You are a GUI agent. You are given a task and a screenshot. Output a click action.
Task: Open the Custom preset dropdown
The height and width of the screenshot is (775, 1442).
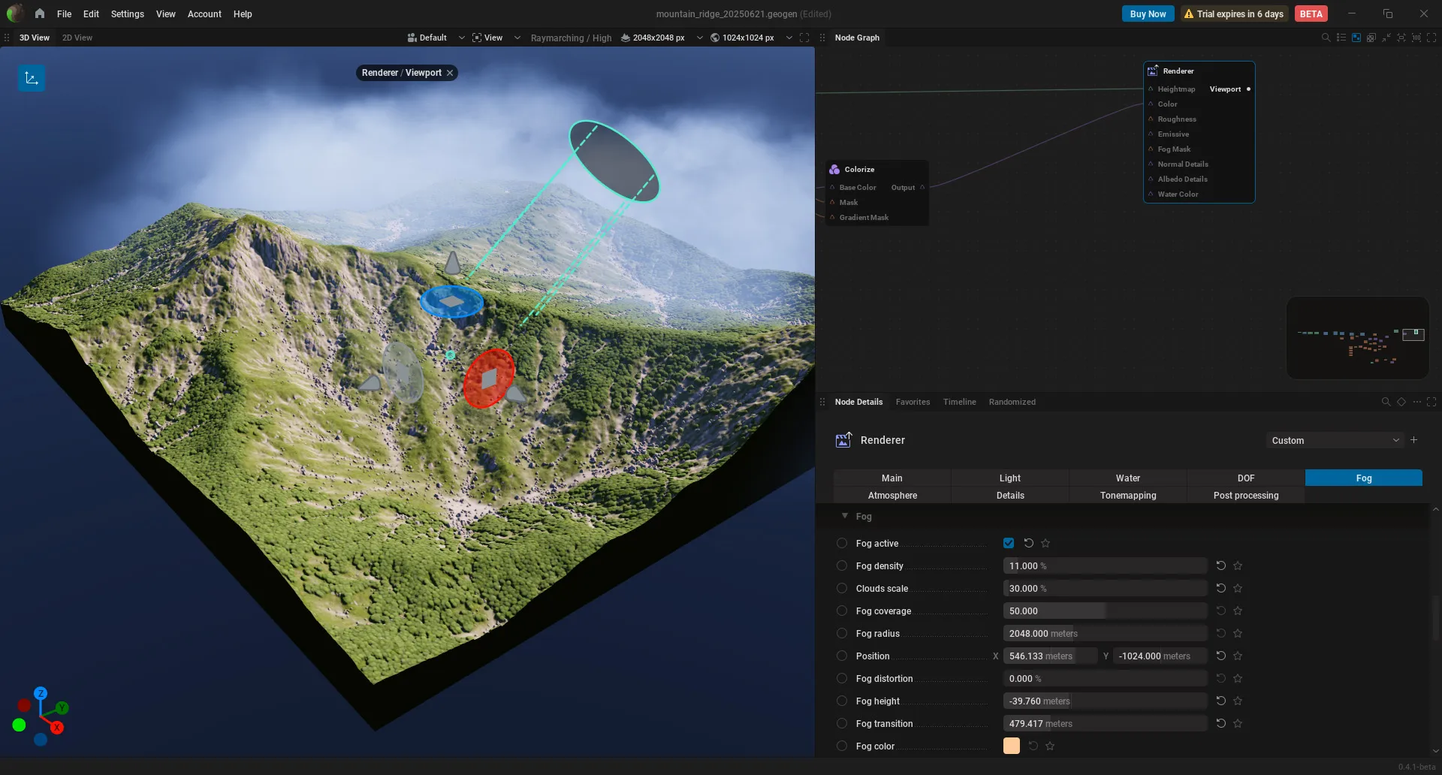(x=1335, y=440)
